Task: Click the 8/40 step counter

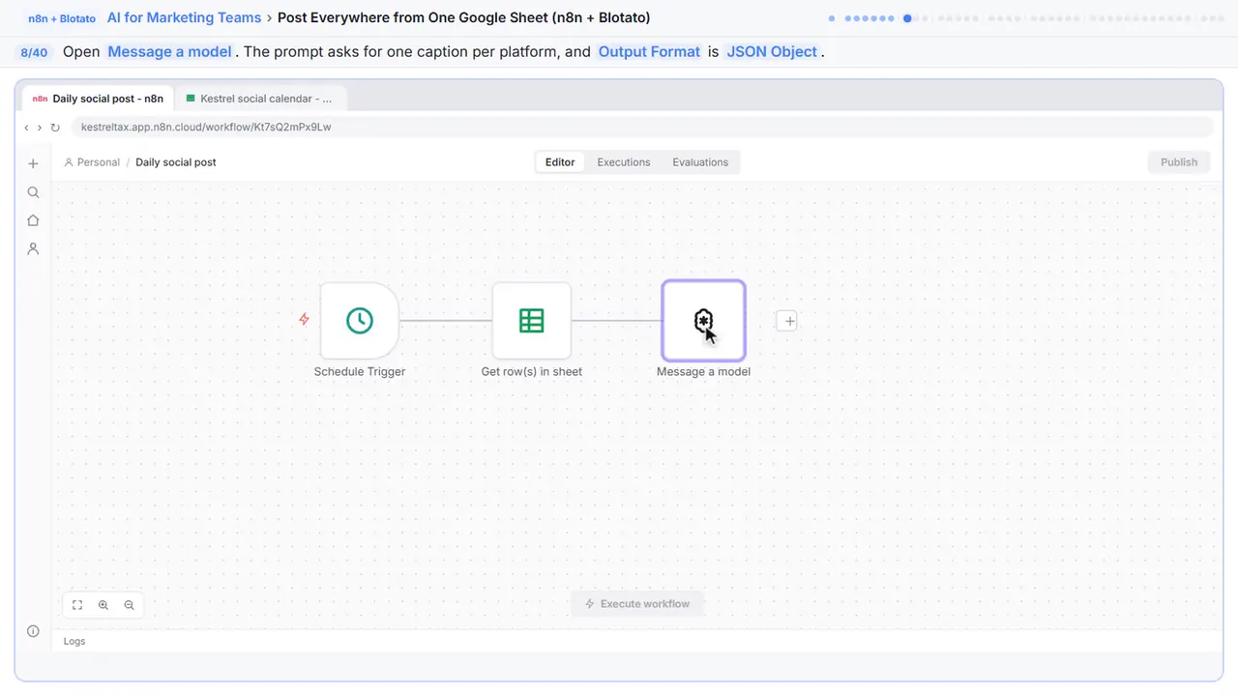Action: (x=34, y=52)
